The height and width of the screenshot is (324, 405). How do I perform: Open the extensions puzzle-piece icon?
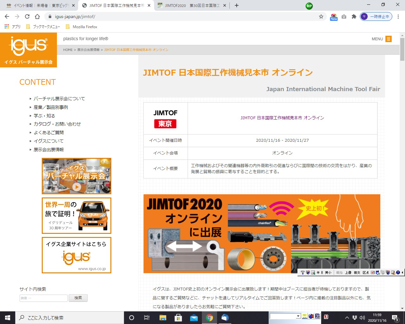354,16
